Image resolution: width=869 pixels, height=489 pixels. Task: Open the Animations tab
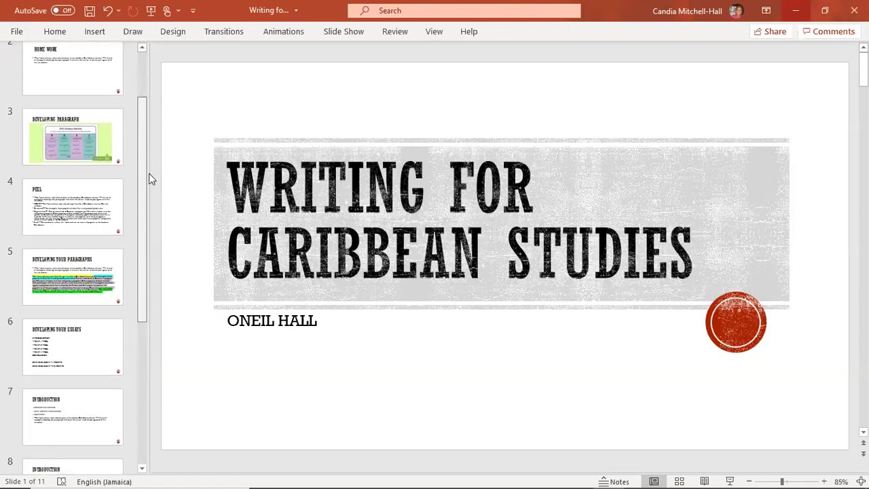point(283,31)
